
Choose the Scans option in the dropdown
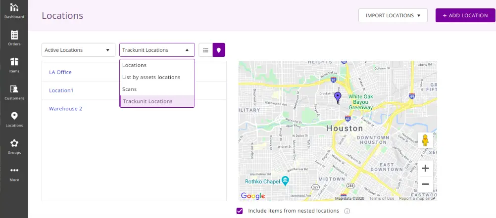130,89
